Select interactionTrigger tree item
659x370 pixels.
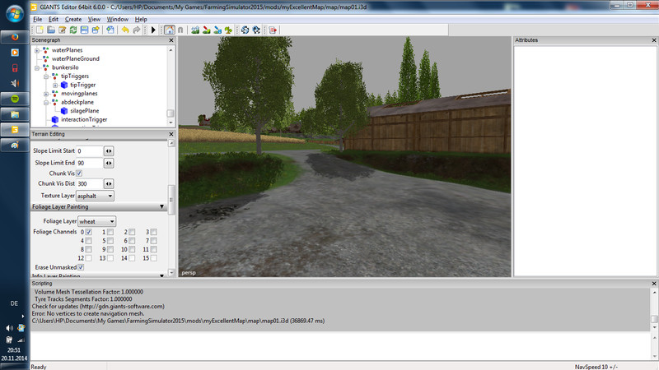[x=84, y=119]
